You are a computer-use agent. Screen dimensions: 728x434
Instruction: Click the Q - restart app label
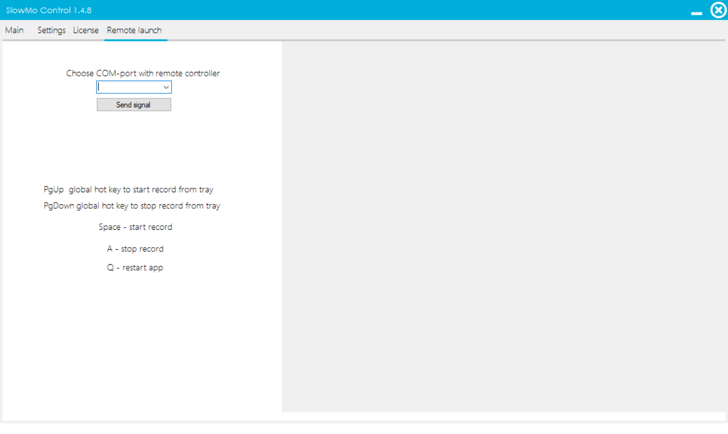(135, 268)
